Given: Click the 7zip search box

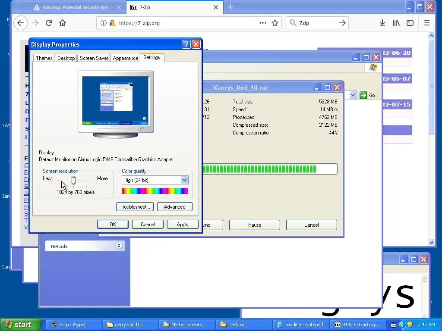Looking at the screenshot, I should (317, 23).
